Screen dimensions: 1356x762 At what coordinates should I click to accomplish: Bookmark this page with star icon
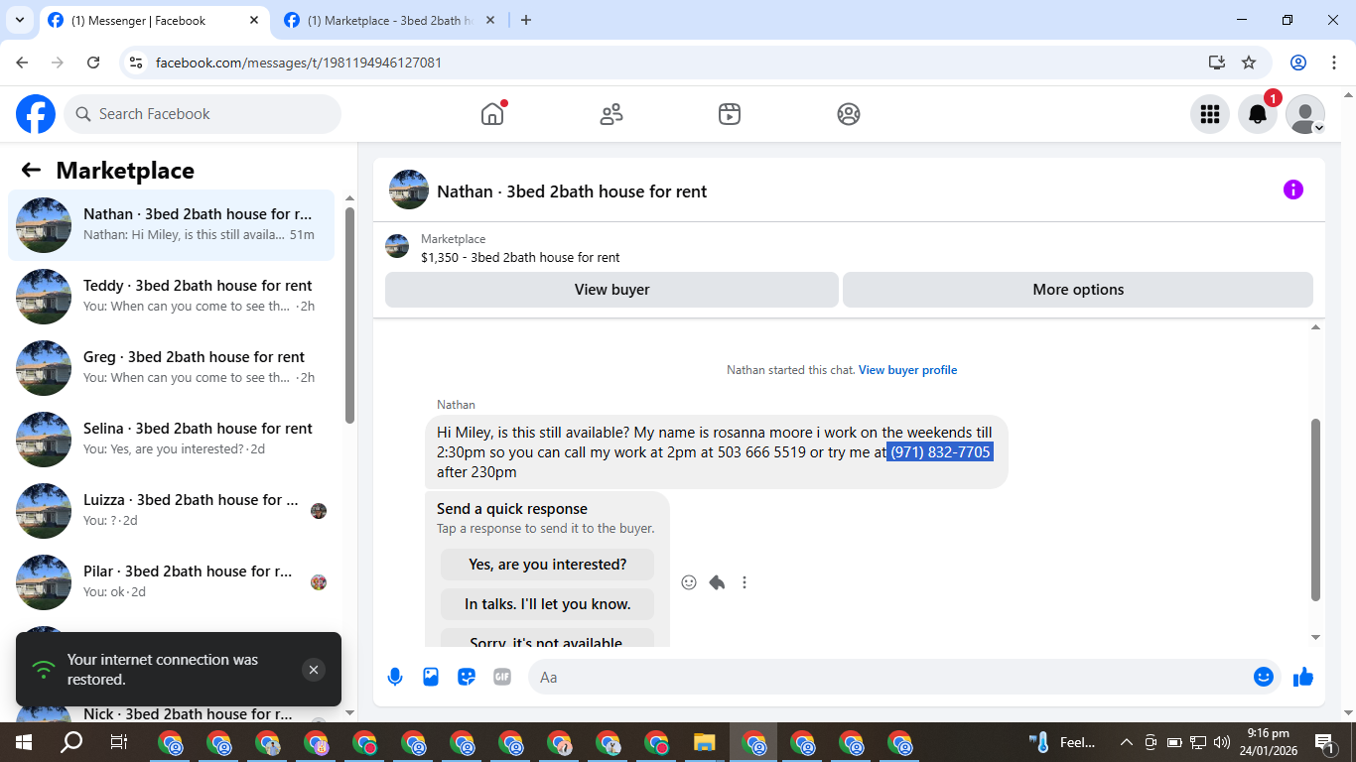[x=1249, y=63]
